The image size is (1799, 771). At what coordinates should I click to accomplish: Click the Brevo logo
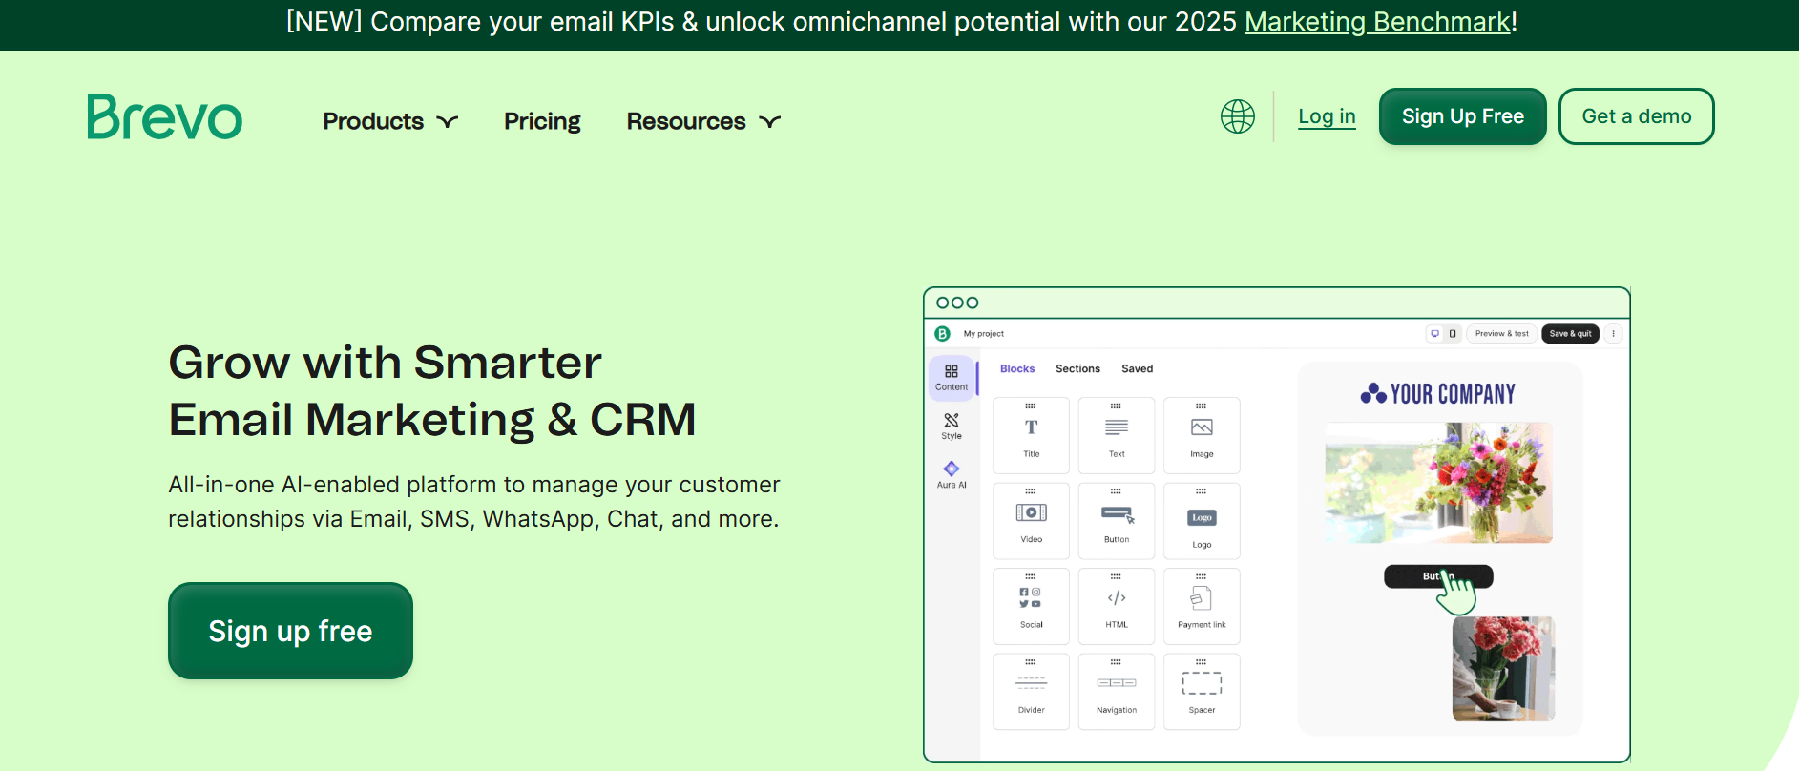(165, 116)
